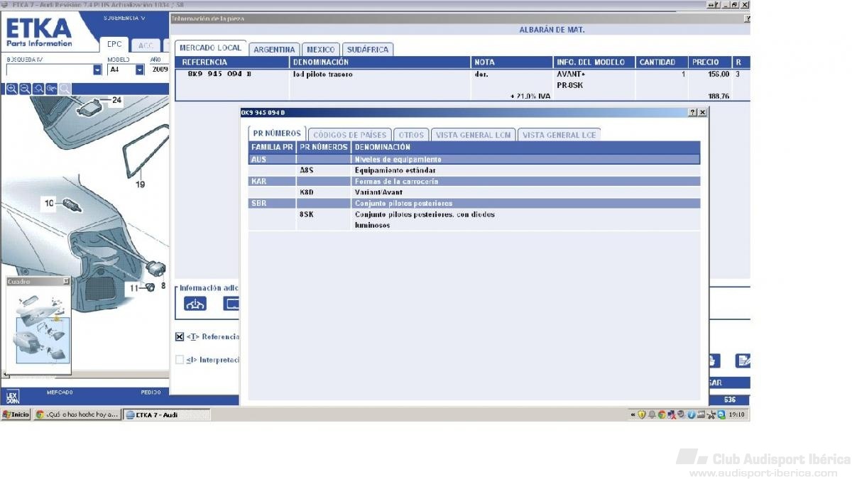852x479 pixels.
Task: Click the Año 2009 field
Action: pyautogui.click(x=160, y=70)
